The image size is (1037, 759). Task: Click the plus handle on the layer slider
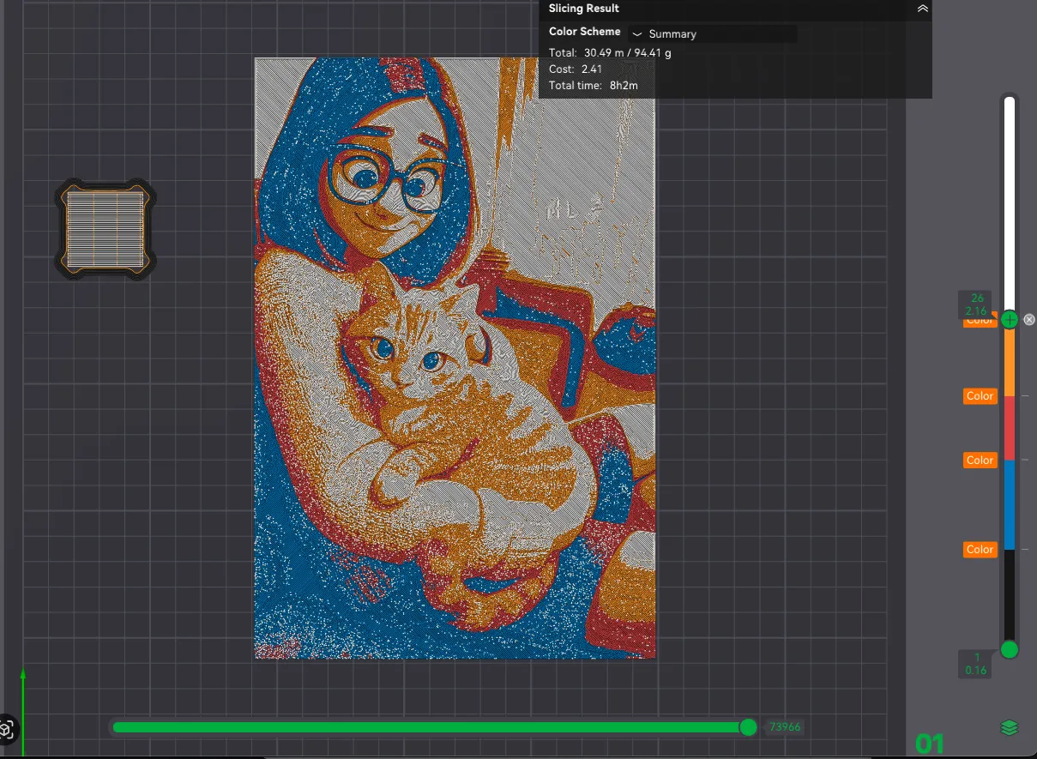[x=1010, y=320]
